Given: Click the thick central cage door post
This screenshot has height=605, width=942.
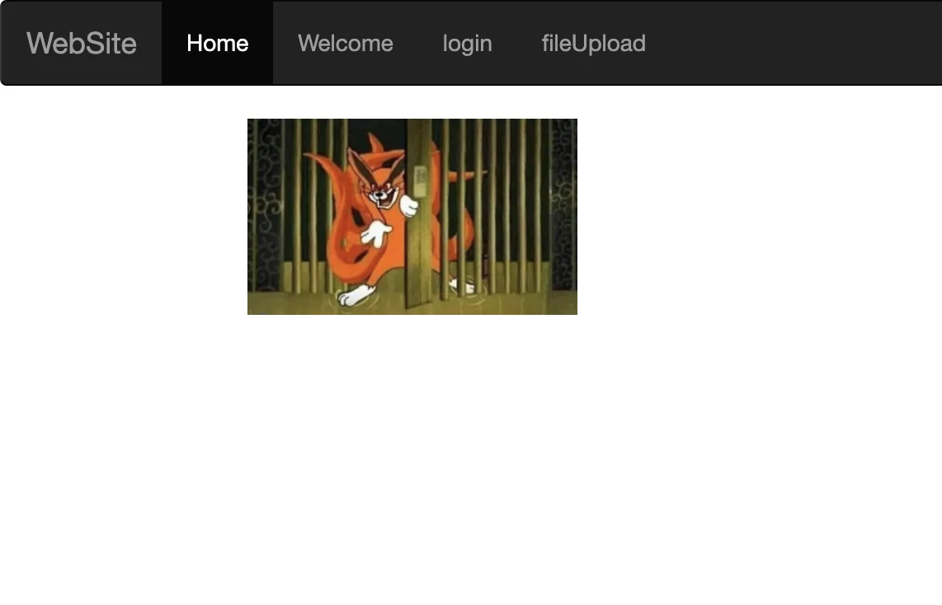Looking at the screenshot, I should [x=419, y=213].
